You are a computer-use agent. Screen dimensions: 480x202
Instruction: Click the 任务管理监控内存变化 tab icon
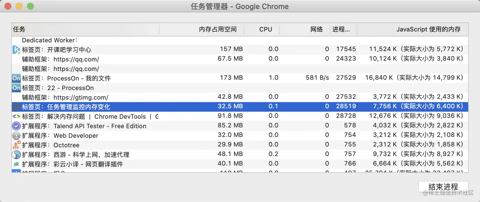click(16, 107)
